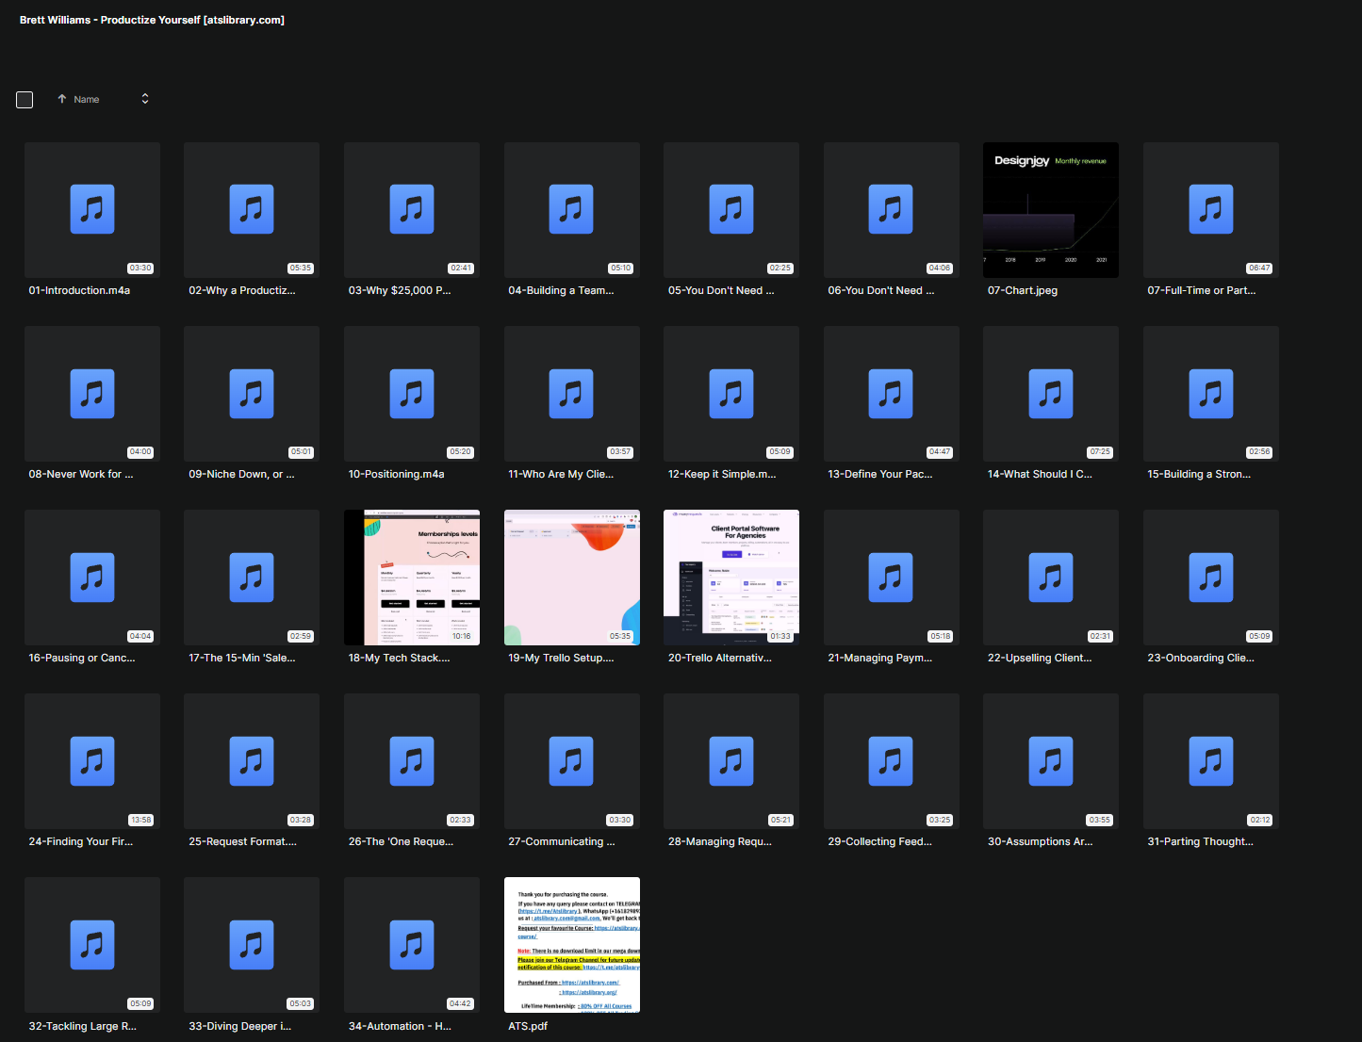Screen dimensions: 1362x1042
Task: Select 13-Define Your Pac audio icon
Action: (891, 394)
